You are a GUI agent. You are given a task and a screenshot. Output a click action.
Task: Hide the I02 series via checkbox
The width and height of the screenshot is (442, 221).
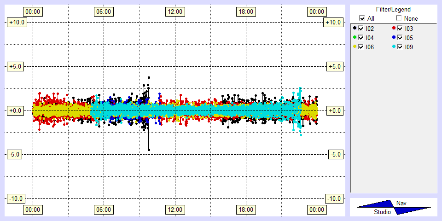tap(361, 29)
